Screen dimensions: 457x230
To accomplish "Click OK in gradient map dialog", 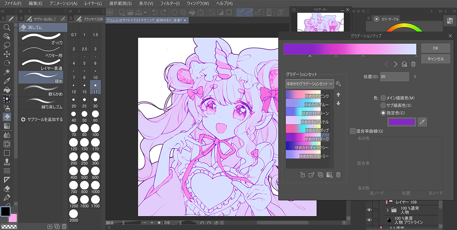I will 435,48.
